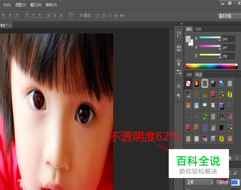The width and height of the screenshot is (241, 190).
Task: Click the align right edges icon
Action: tap(16, 15)
